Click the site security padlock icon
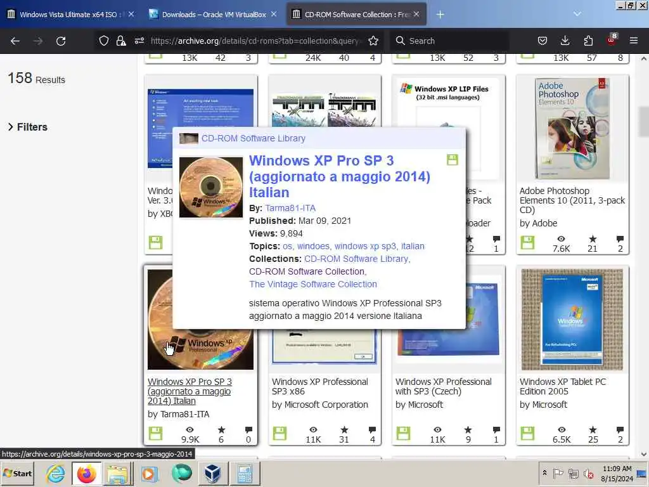Screen dimensions: 649x487 click(x=121, y=41)
